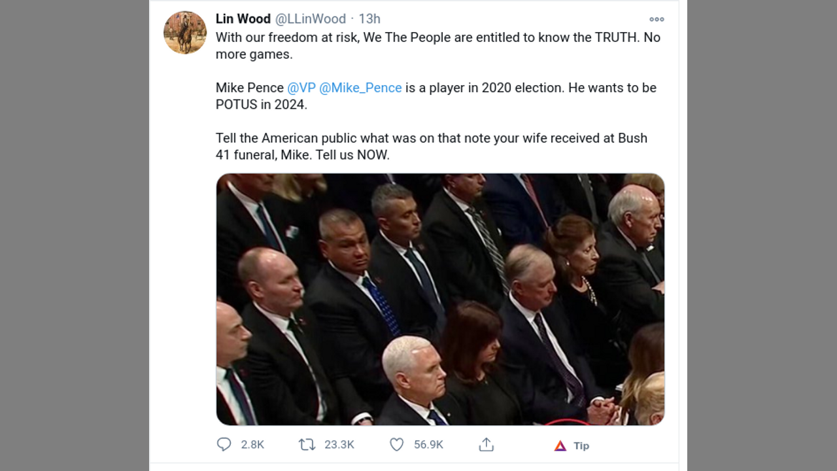Open the three-dot more options menu
837x471 pixels.
[x=656, y=19]
